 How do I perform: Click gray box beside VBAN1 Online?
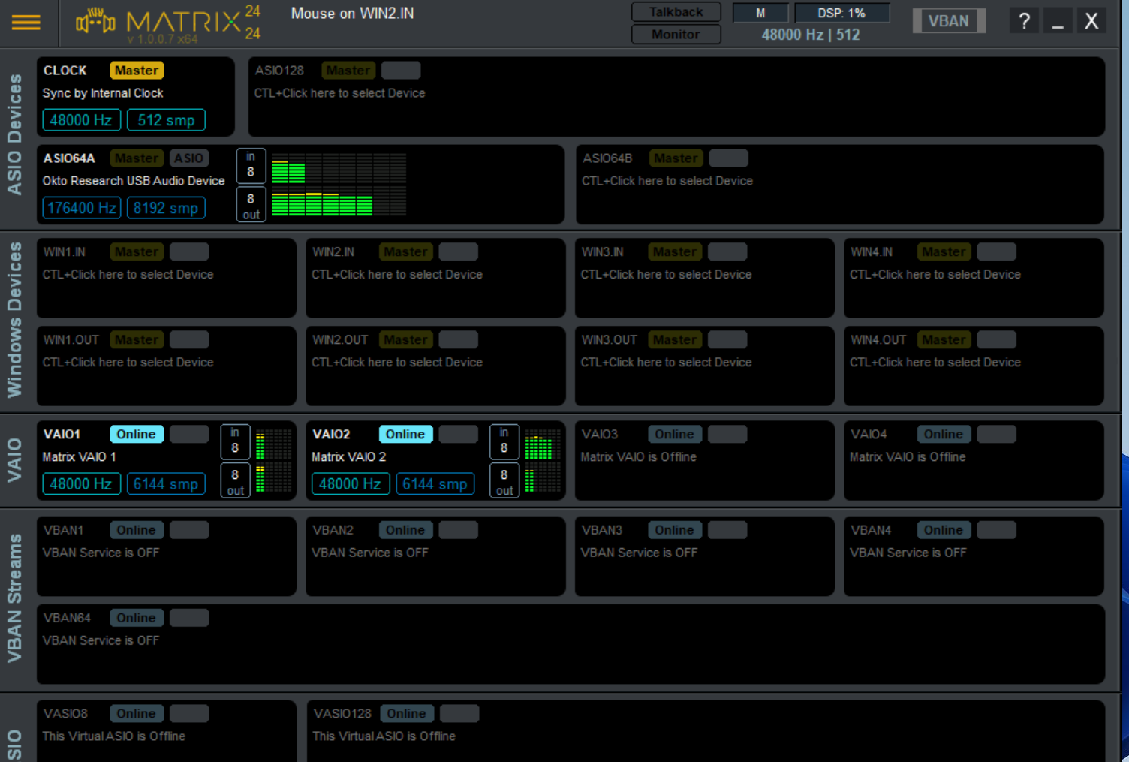[x=189, y=530]
